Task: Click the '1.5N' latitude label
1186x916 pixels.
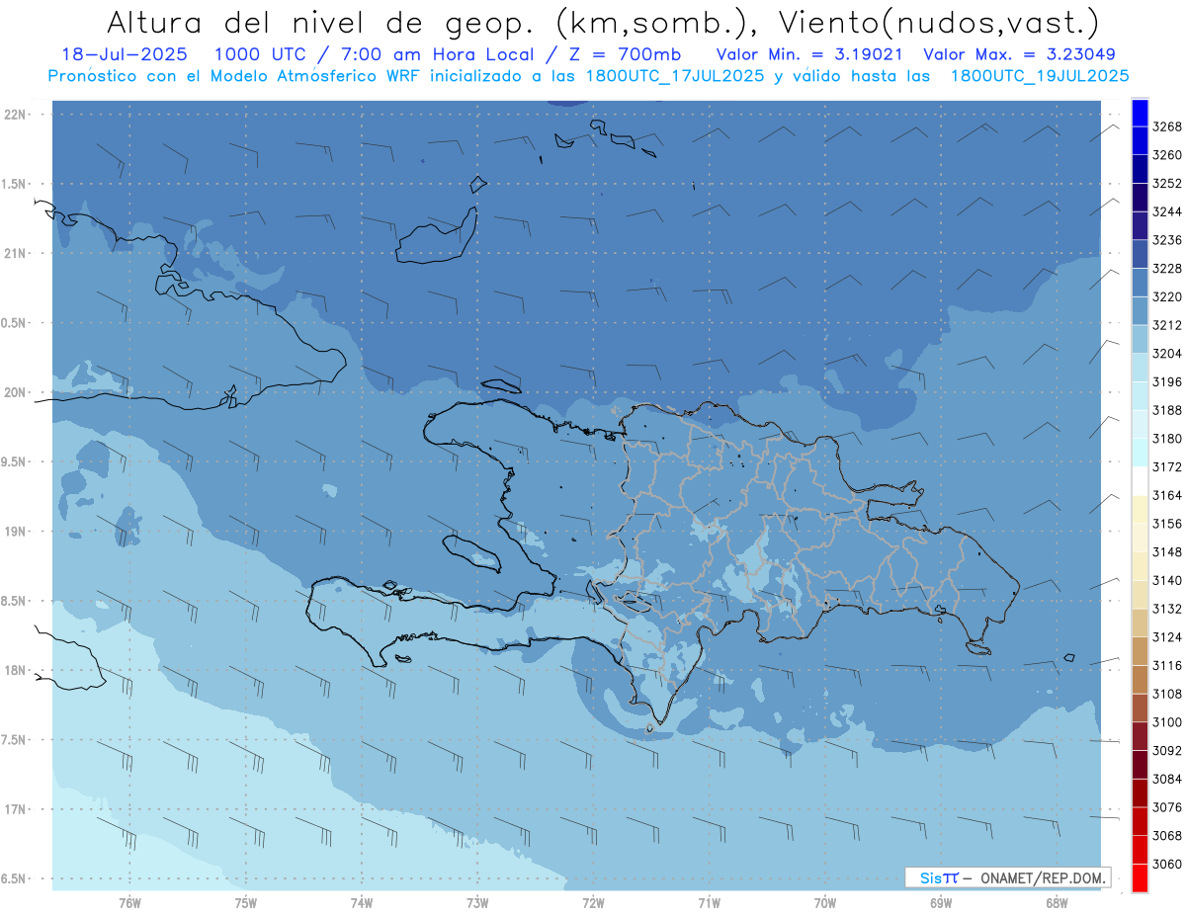Action: (x=15, y=184)
